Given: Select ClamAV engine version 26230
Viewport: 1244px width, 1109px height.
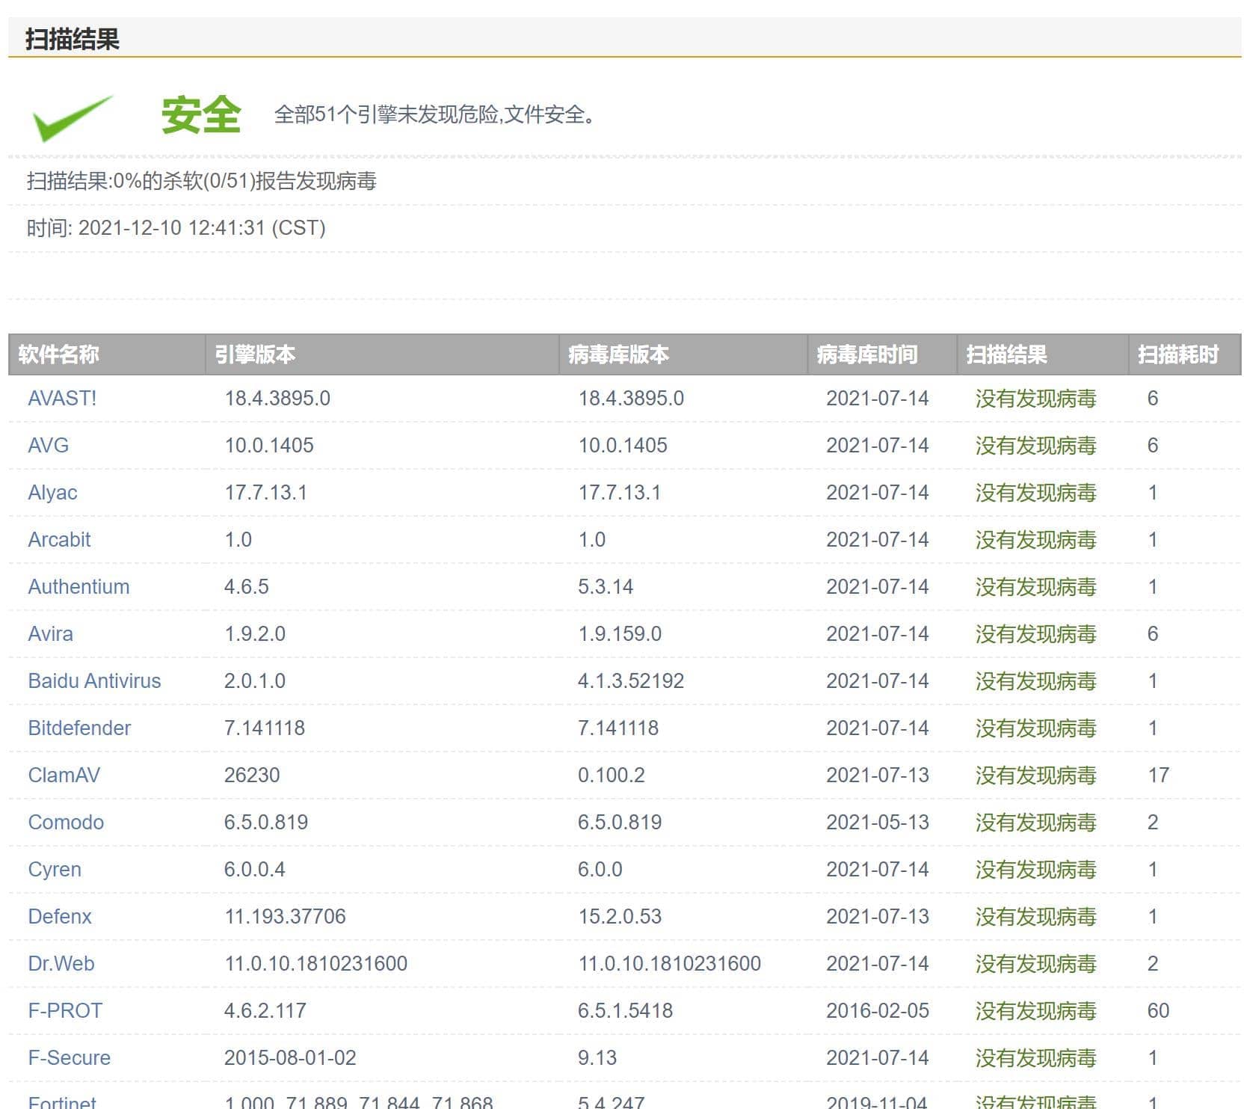Looking at the screenshot, I should click(x=252, y=775).
